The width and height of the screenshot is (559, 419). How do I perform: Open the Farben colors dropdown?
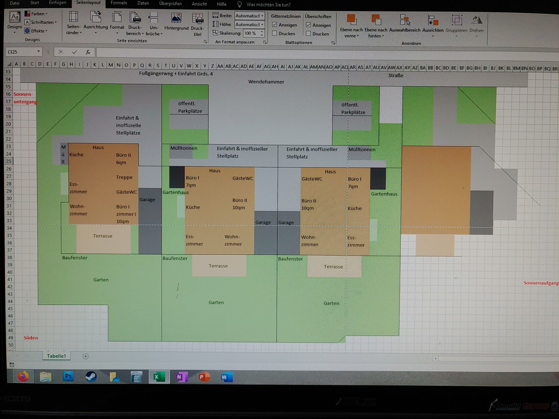click(37, 13)
